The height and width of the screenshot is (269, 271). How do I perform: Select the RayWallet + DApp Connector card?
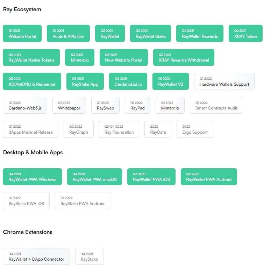(36, 256)
